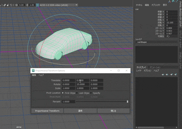
Task: Open ヘルプ menu in Proportional Transform Options
Action: click(x=41, y=75)
